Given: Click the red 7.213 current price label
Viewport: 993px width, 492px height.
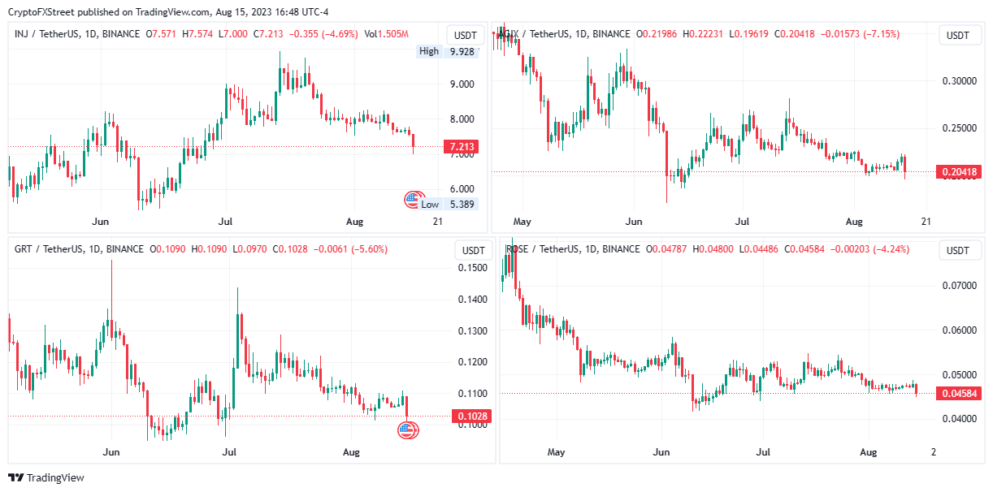Looking at the screenshot, I should 459,147.
